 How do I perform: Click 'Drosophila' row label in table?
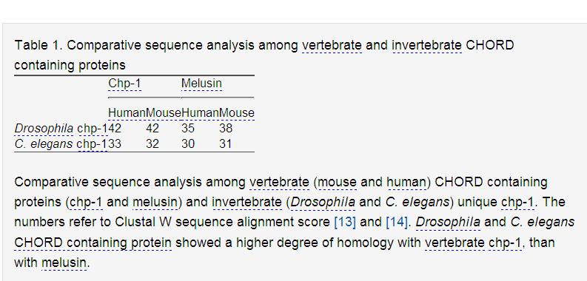[x=44, y=129]
